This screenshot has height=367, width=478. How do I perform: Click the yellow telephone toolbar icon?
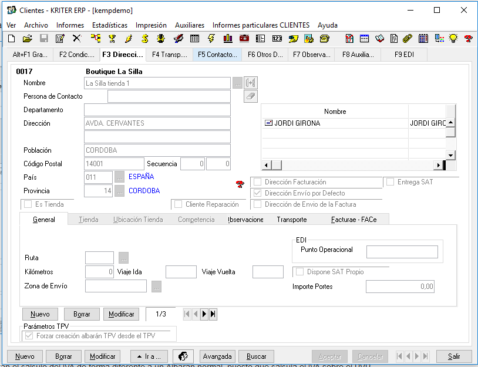pos(325,38)
